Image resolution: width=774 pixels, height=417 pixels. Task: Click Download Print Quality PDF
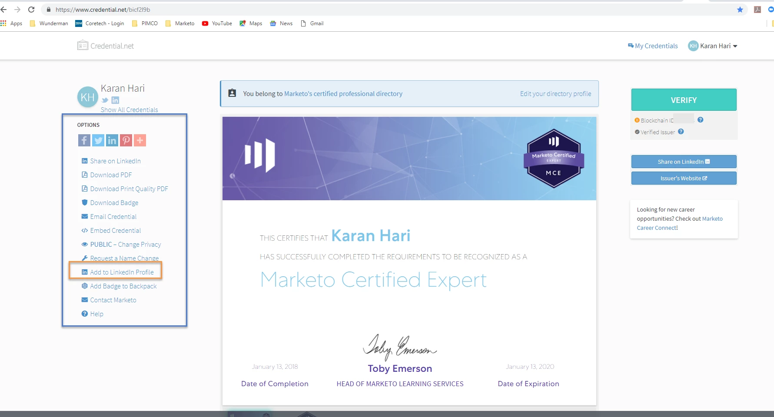(125, 189)
